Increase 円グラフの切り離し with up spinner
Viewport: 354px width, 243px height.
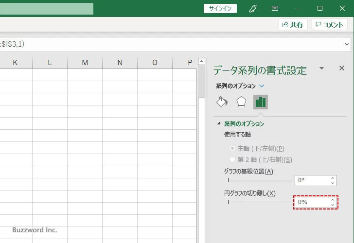click(x=333, y=200)
